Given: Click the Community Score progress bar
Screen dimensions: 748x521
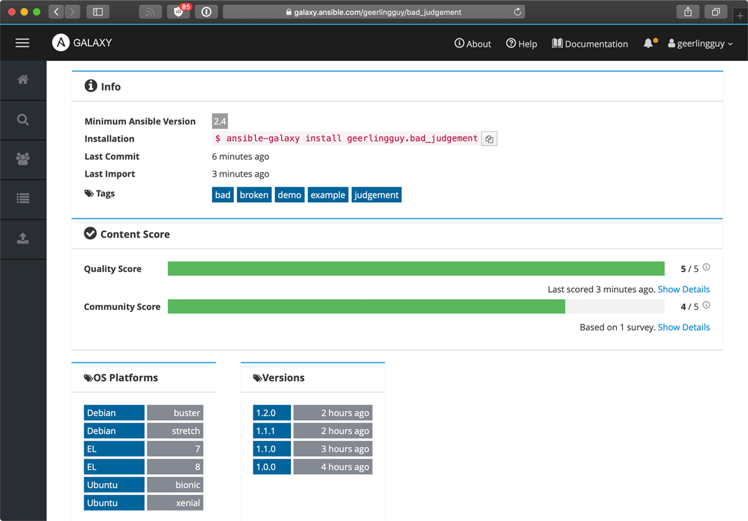Looking at the screenshot, I should click(x=416, y=306).
